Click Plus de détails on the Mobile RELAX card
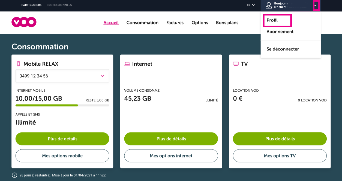 pyautogui.click(x=62, y=139)
